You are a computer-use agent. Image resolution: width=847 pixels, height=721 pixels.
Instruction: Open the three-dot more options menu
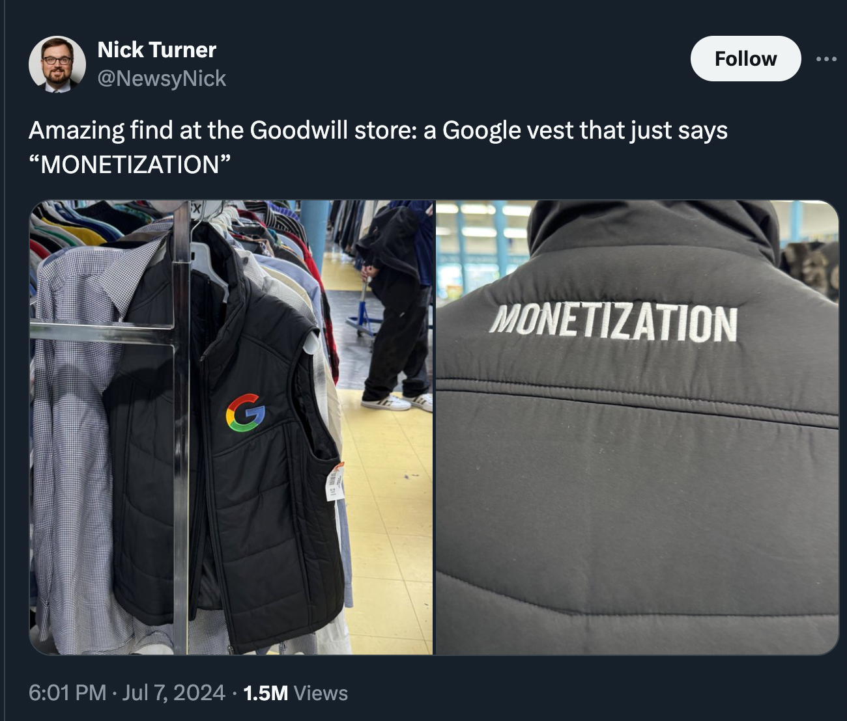[826, 59]
